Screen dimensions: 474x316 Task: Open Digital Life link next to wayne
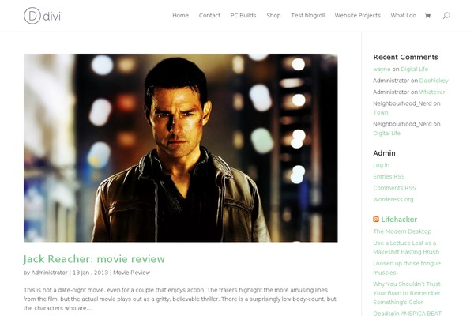point(414,70)
